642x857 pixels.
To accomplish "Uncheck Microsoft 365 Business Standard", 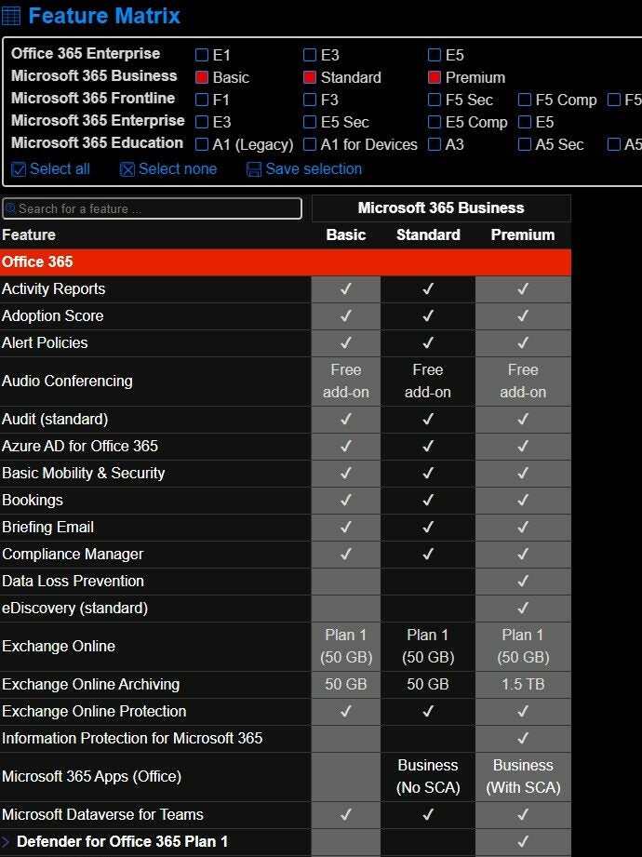I will 310,77.
